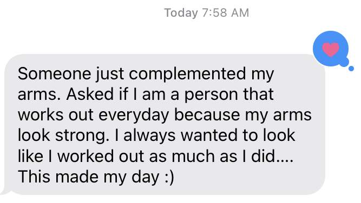Click the word 'Today' in the timestamp
Screen dimensions: 361x203
[x=181, y=13]
